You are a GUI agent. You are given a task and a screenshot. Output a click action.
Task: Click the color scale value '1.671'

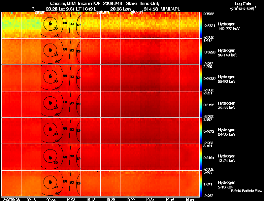coord(208,184)
